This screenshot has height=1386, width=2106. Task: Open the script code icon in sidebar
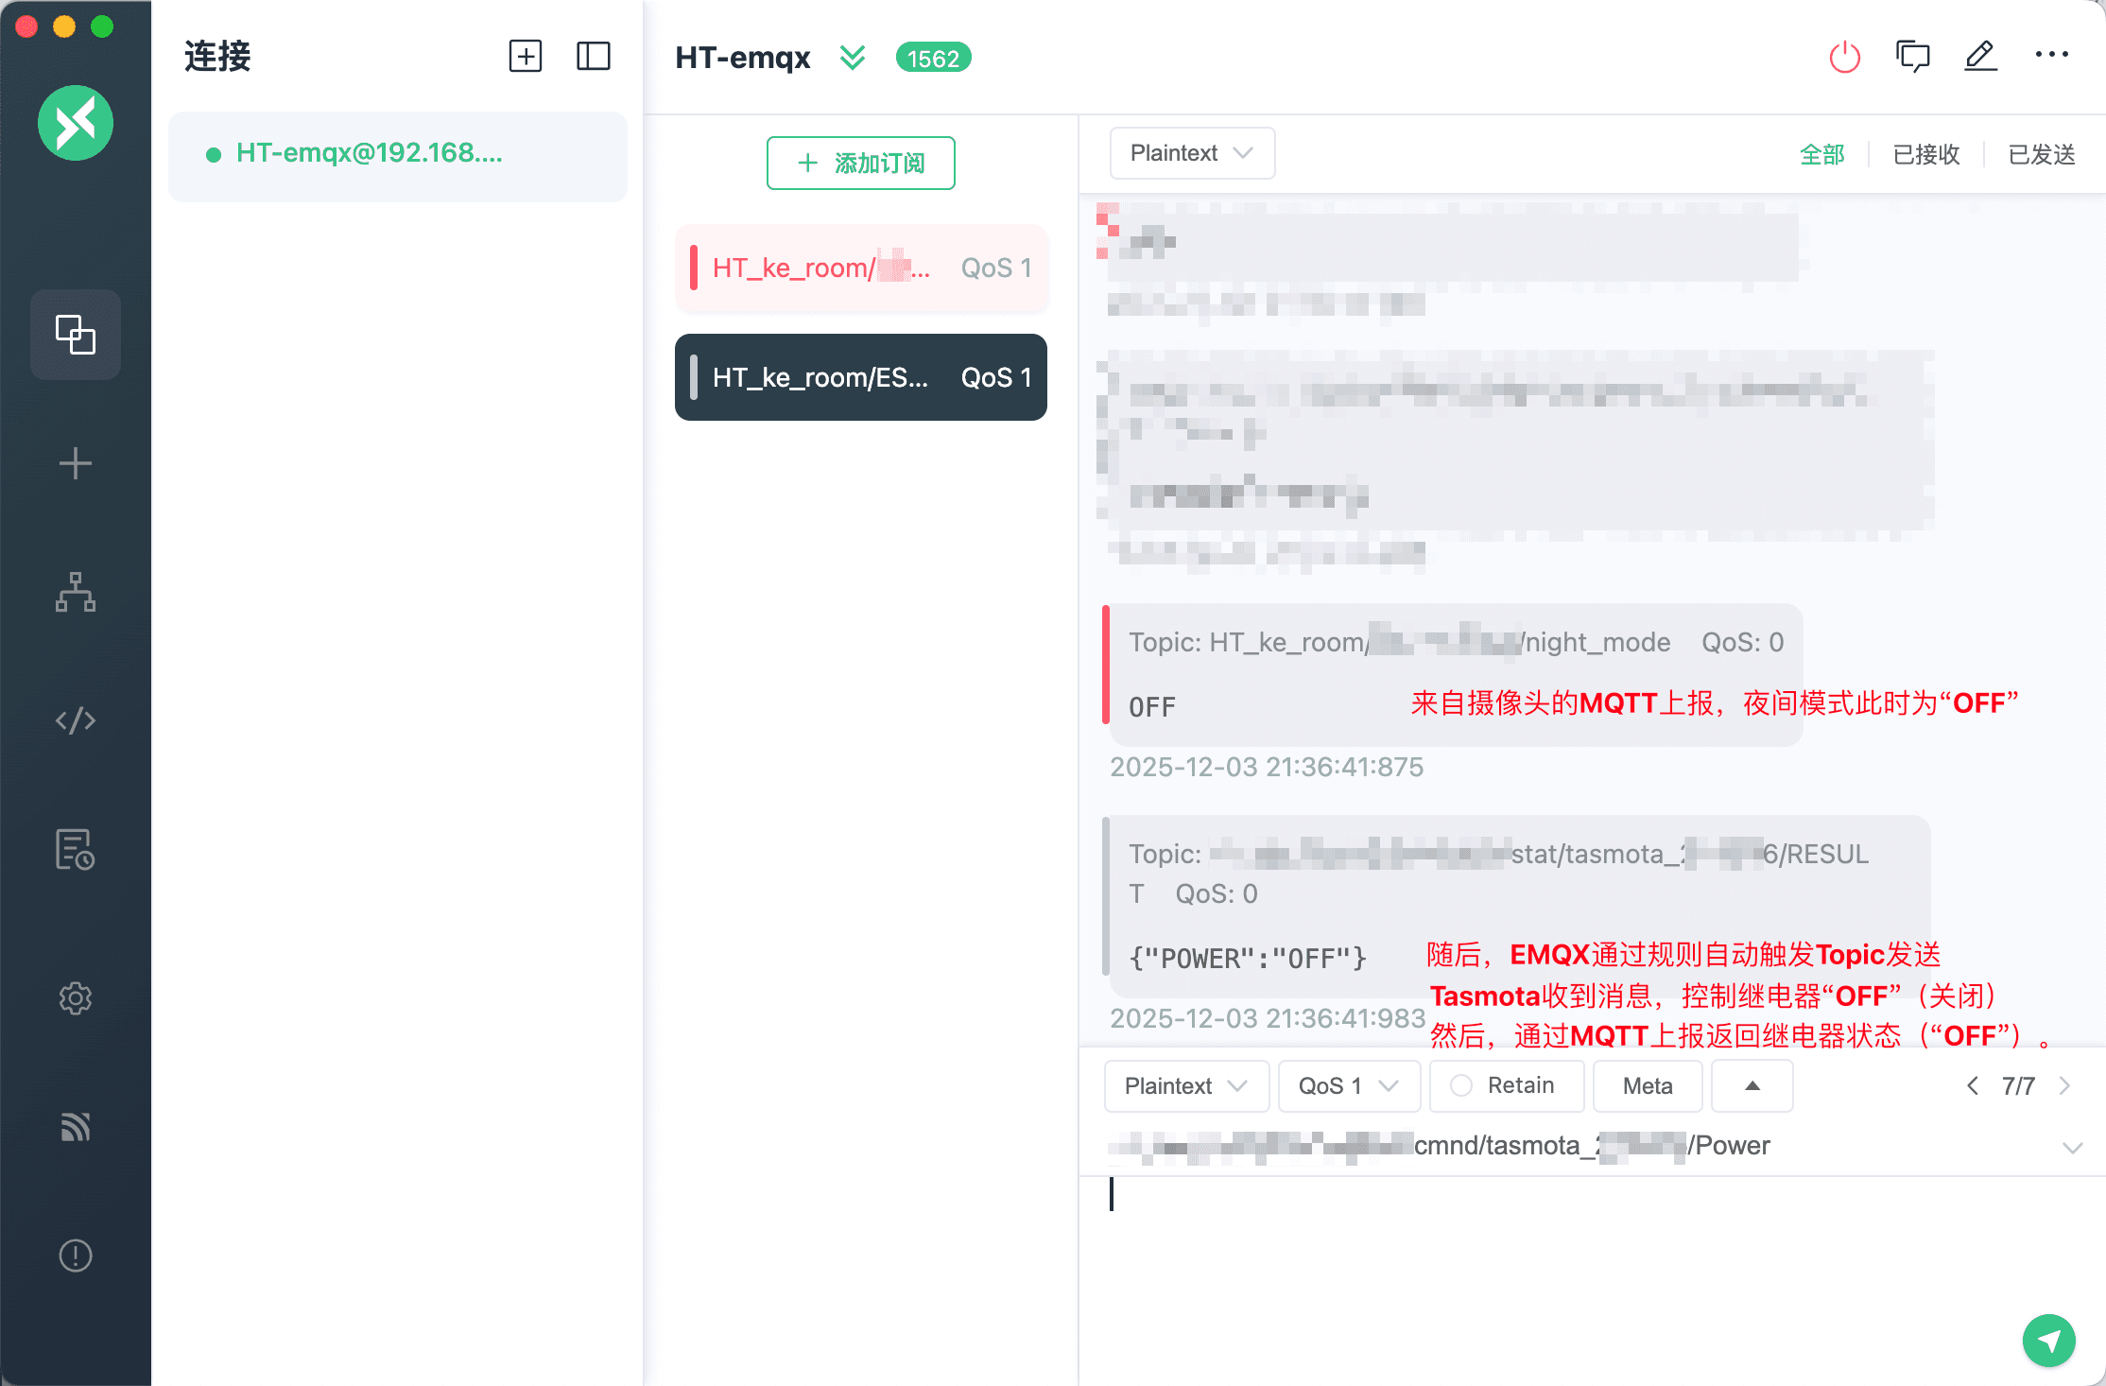coord(76,720)
